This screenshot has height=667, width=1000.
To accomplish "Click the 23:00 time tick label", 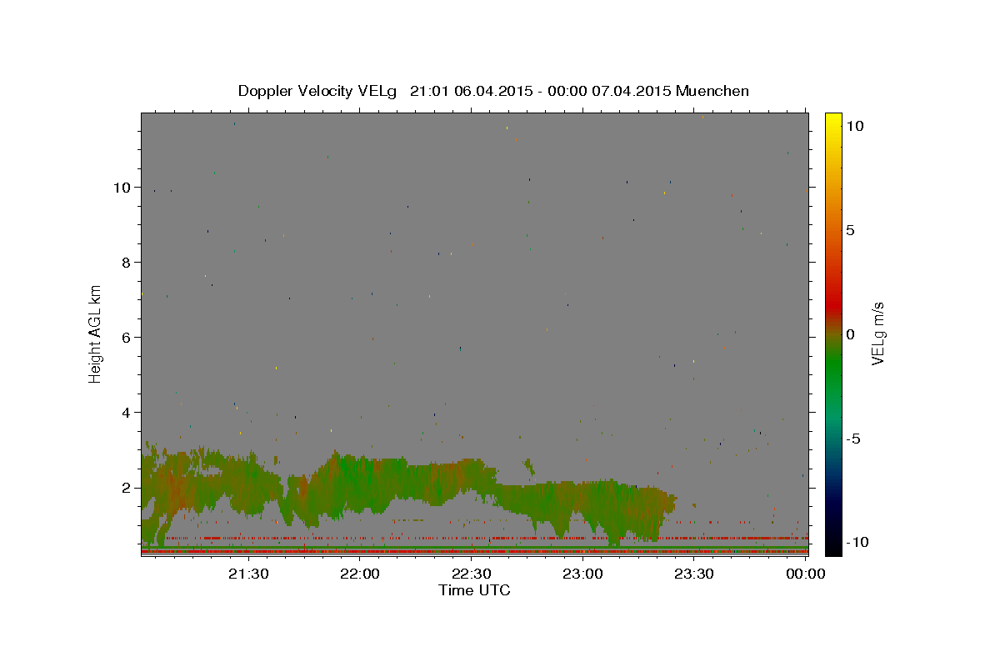I will click(x=582, y=574).
